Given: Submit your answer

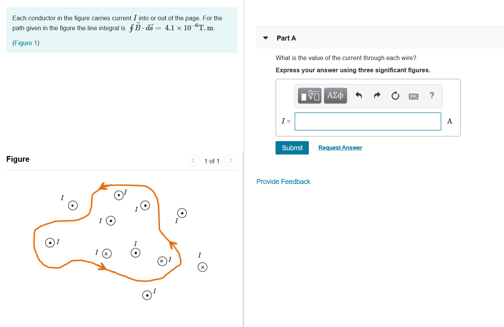Looking at the screenshot, I should [x=292, y=148].
